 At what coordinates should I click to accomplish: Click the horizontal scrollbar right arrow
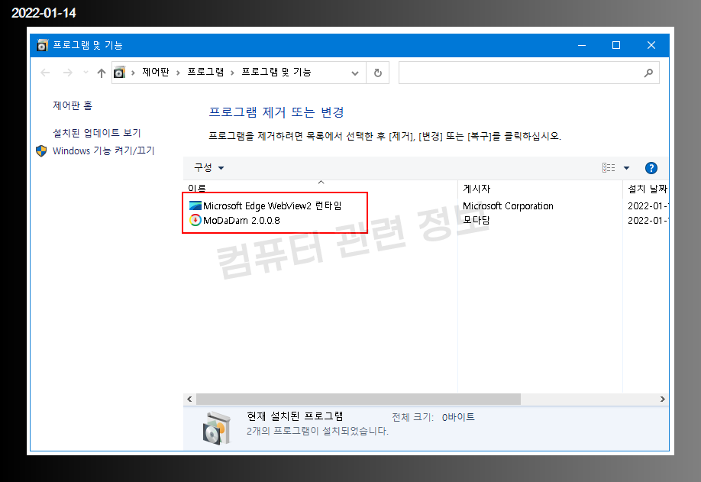click(663, 400)
